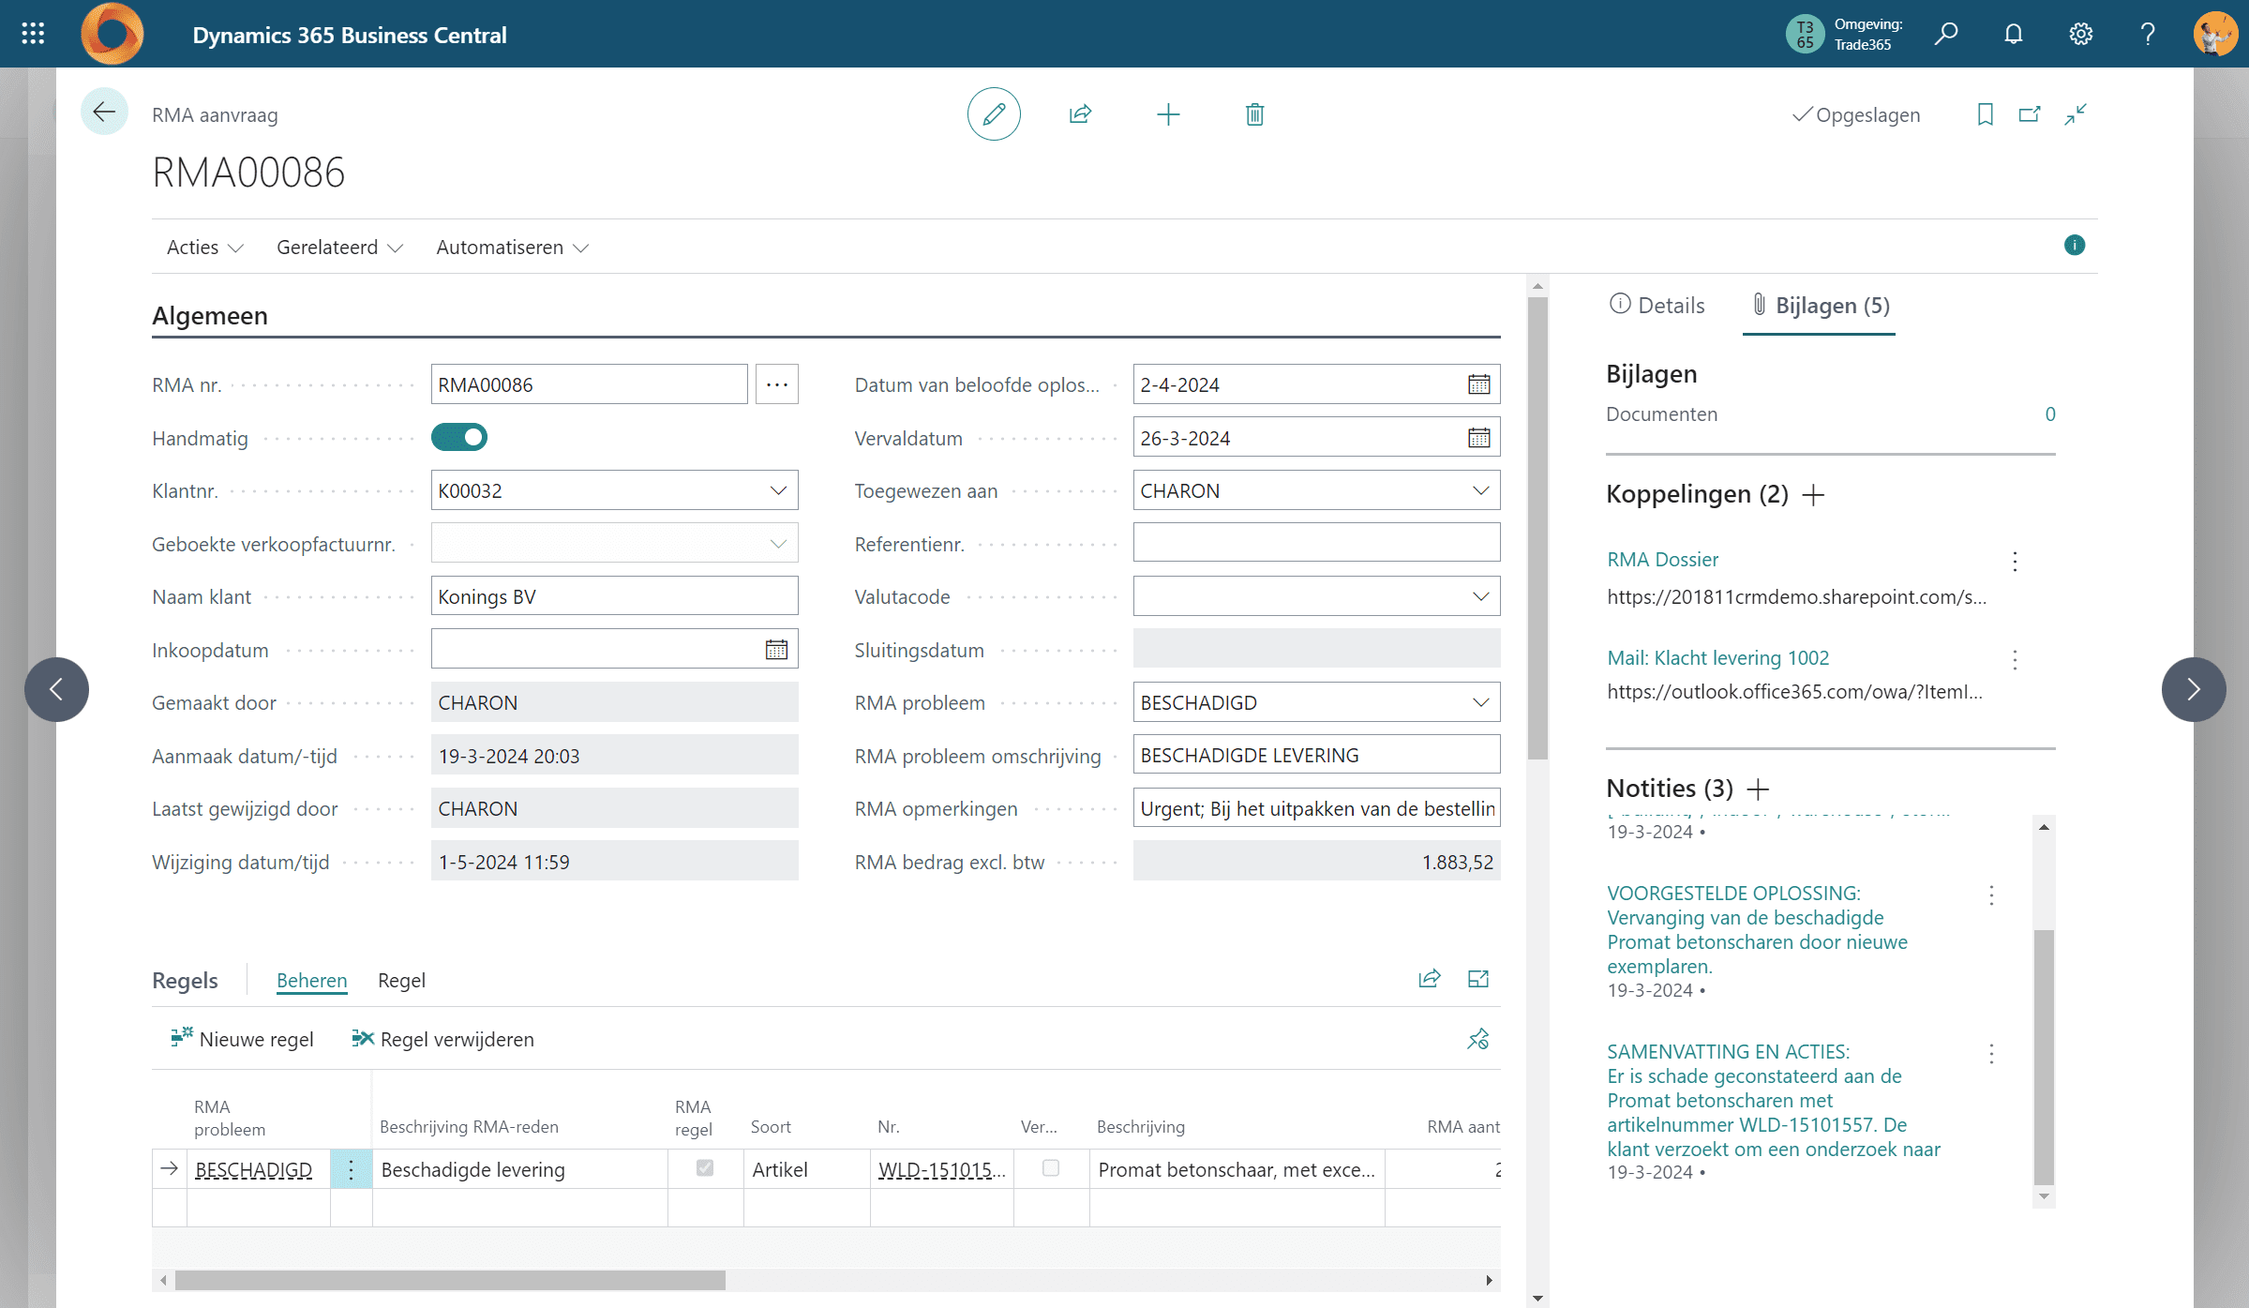Open options for the SAMENVATTING EN ACTIES note

1991,1054
